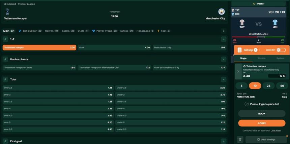
Task: Click the Manchester City club crest
Action: coord(221,12)
